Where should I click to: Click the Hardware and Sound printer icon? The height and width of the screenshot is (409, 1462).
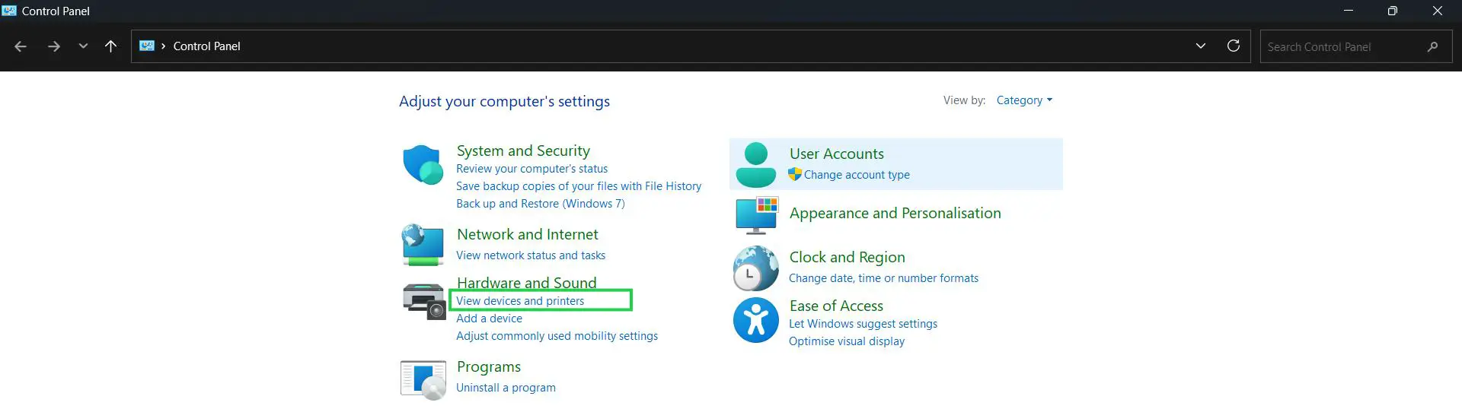coord(423,300)
